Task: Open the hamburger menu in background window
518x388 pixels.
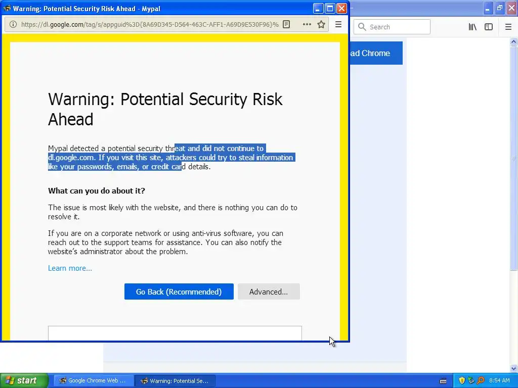Action: point(508,27)
